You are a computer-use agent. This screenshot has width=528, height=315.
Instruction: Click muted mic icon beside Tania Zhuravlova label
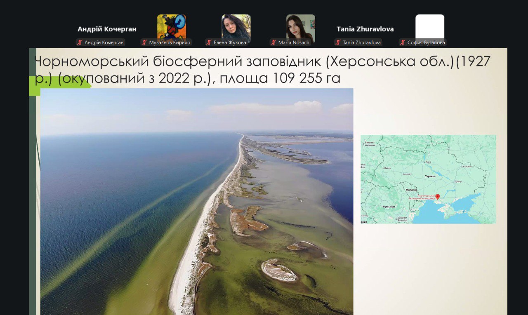click(x=338, y=42)
